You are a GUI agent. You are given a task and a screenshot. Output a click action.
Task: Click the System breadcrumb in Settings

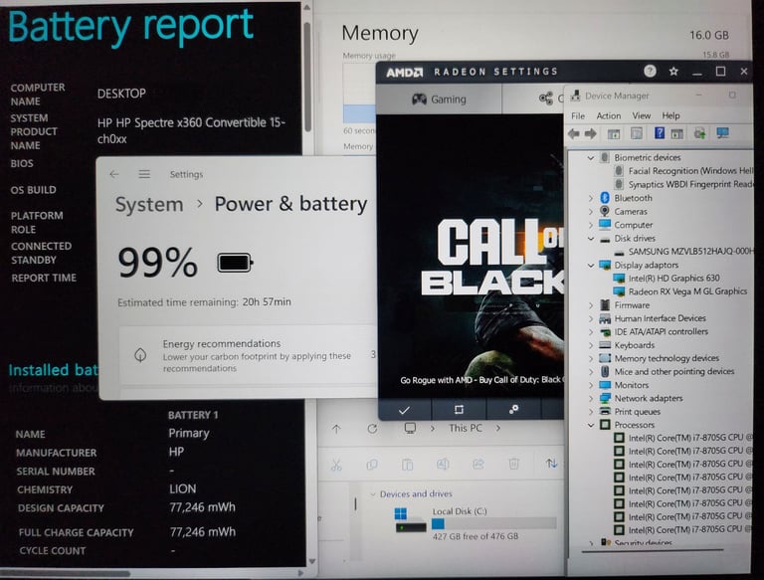click(149, 205)
